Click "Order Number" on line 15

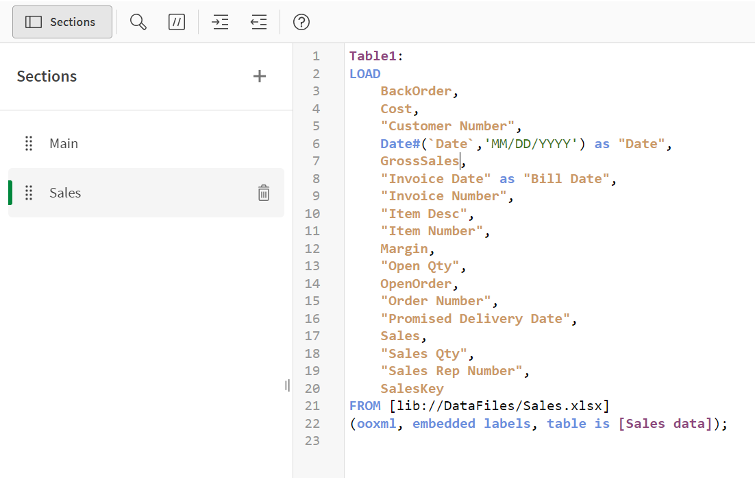click(x=436, y=301)
